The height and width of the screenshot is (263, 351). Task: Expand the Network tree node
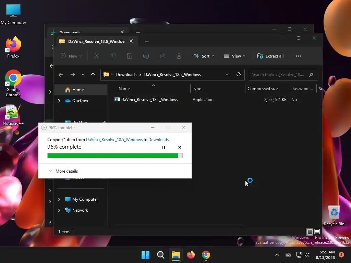click(59, 210)
